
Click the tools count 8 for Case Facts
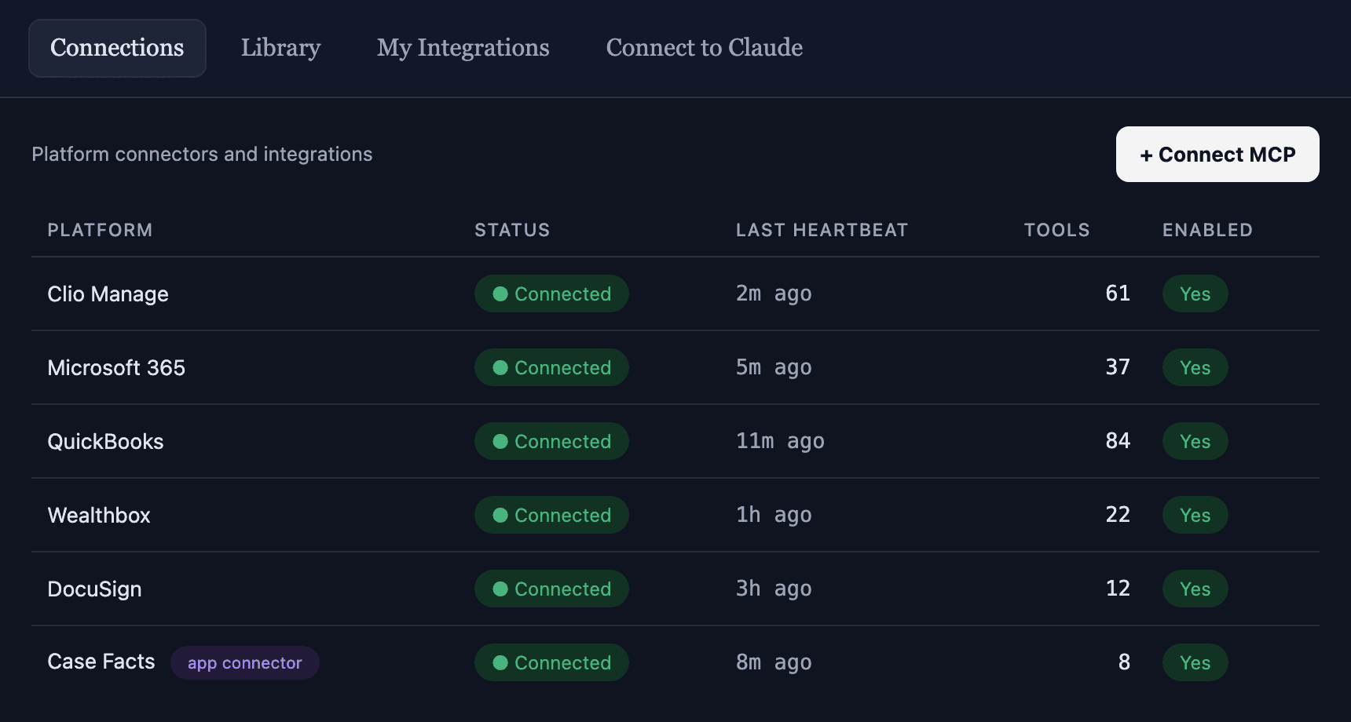point(1124,662)
